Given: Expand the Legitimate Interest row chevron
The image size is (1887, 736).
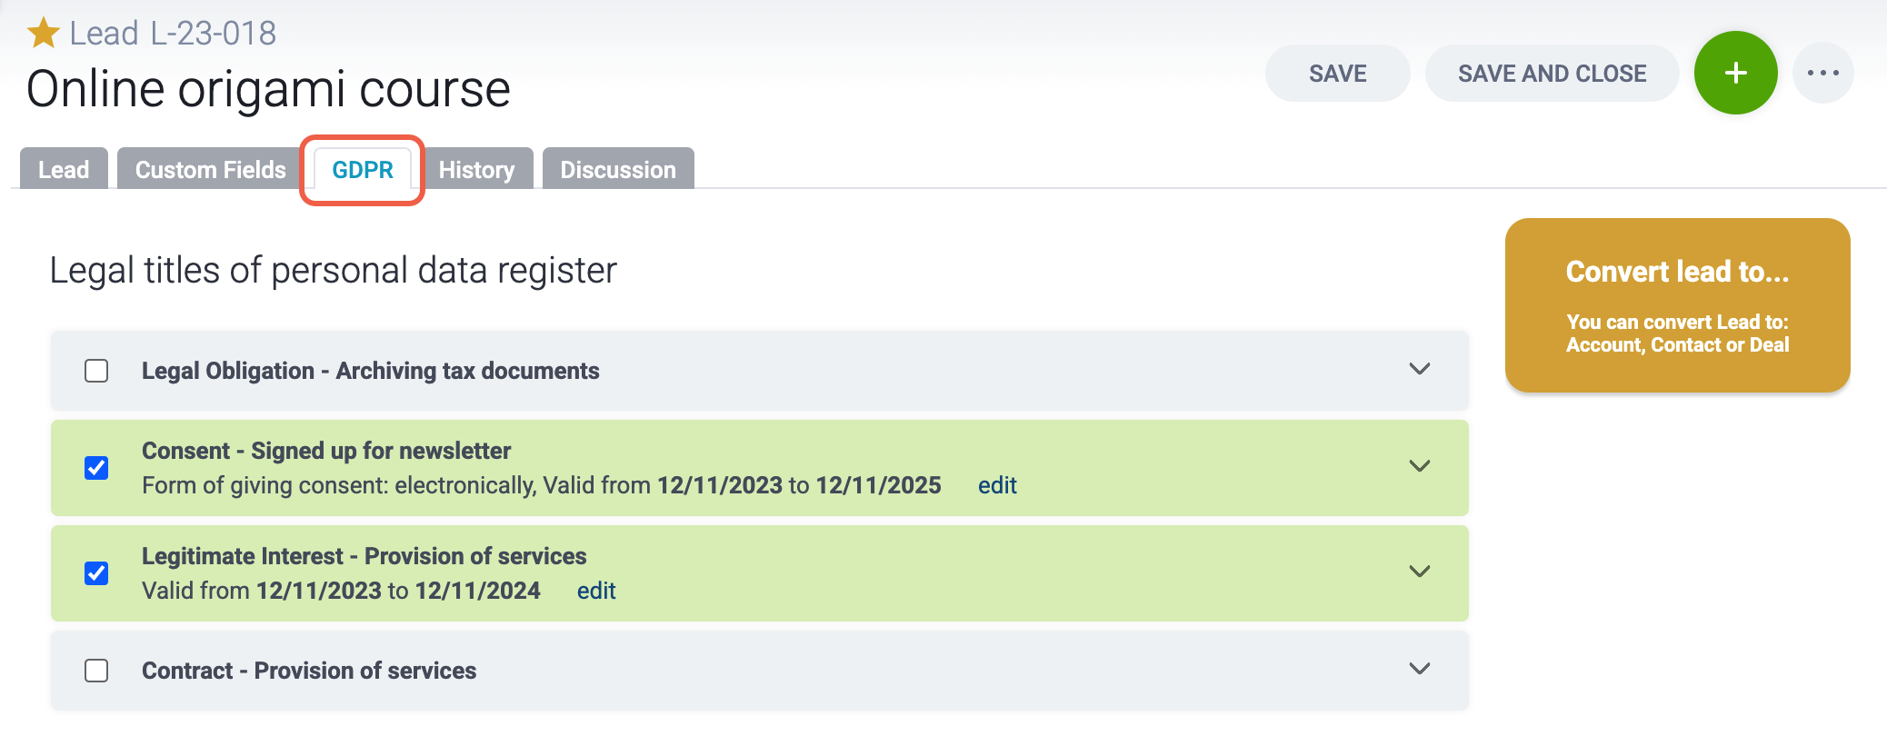Looking at the screenshot, I should coord(1419,572).
